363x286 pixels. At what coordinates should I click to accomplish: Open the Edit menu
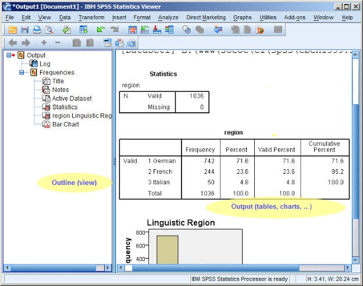click(26, 17)
